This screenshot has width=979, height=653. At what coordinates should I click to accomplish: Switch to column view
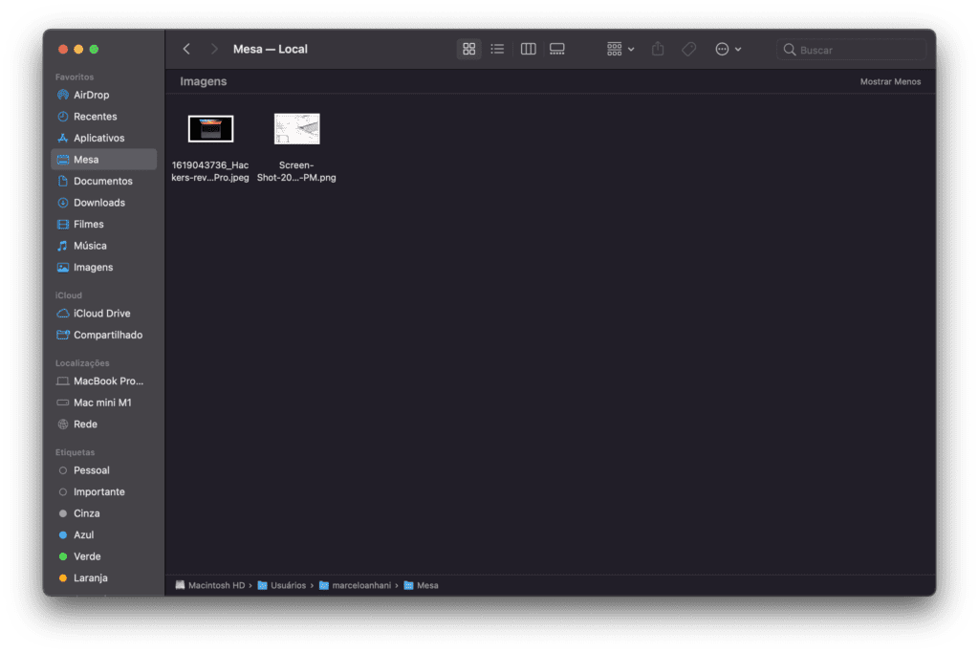point(528,49)
